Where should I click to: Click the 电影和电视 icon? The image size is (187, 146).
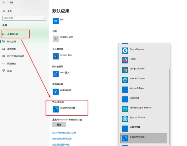point(56,92)
